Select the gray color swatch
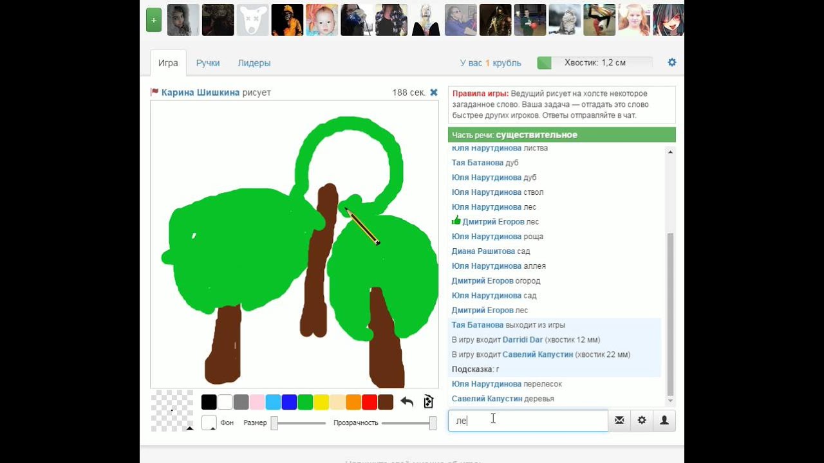 [241, 403]
